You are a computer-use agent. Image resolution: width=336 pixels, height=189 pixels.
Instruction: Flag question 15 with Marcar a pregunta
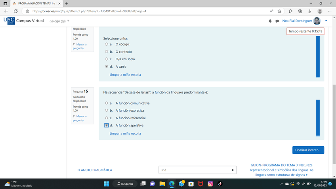tap(80, 118)
